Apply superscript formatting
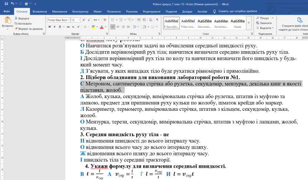The width and height of the screenshot is (308, 180). pyautogui.click(x=79, y=27)
